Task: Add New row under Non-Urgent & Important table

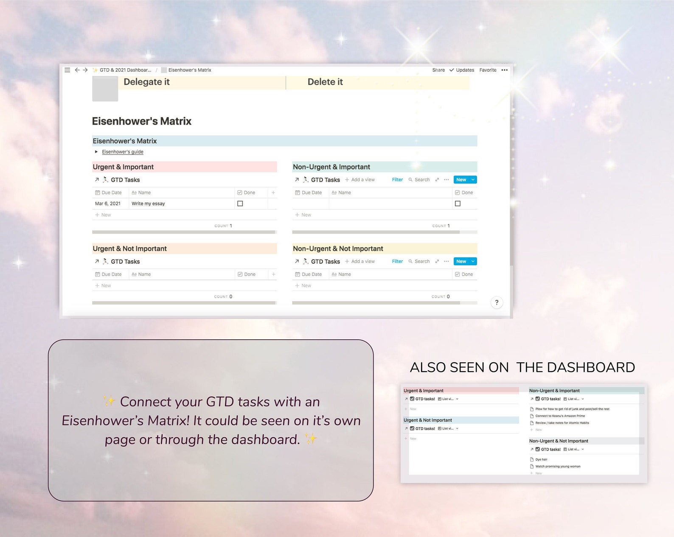Action: [x=385, y=215]
